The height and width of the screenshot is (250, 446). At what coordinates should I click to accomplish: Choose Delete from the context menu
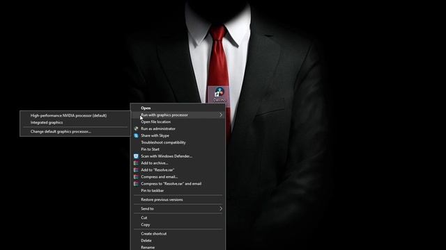point(178,240)
